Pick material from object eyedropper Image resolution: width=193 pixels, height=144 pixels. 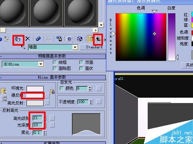pos(23,47)
